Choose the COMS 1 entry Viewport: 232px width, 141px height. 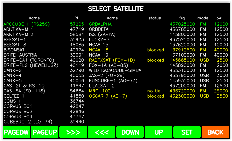pos(44,101)
